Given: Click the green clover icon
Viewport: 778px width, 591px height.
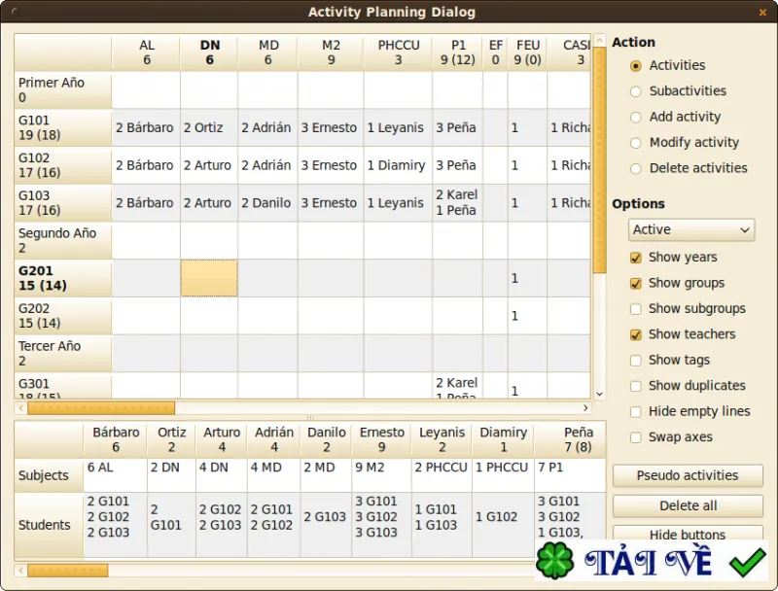Looking at the screenshot, I should [554, 561].
